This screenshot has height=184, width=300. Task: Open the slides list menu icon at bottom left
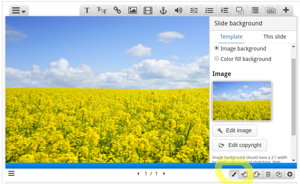point(11,174)
